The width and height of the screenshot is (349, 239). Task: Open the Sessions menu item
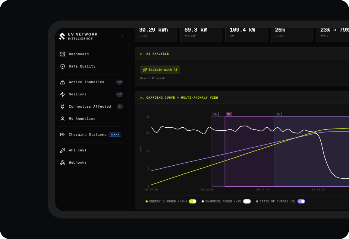pyautogui.click(x=91, y=94)
